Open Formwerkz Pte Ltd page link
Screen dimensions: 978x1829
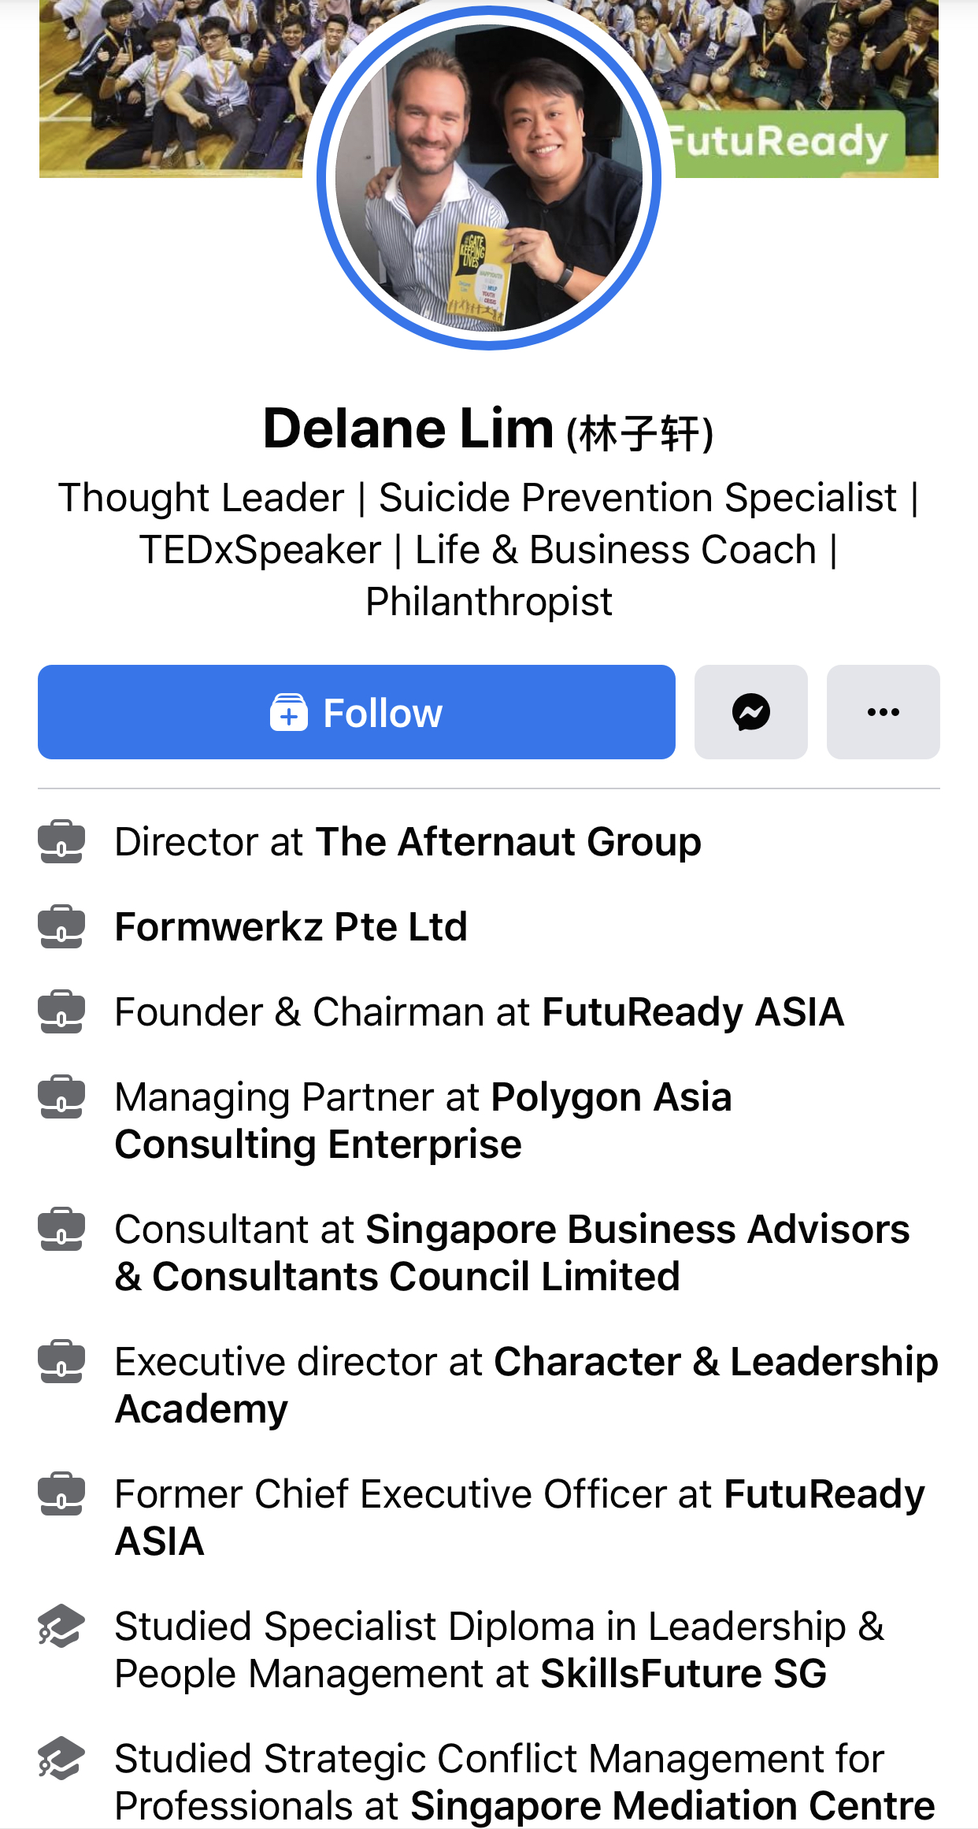[291, 926]
